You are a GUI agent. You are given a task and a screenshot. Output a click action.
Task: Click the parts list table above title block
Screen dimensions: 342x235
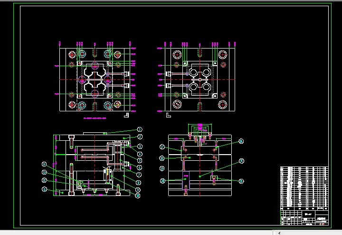pyautogui.click(x=304, y=188)
